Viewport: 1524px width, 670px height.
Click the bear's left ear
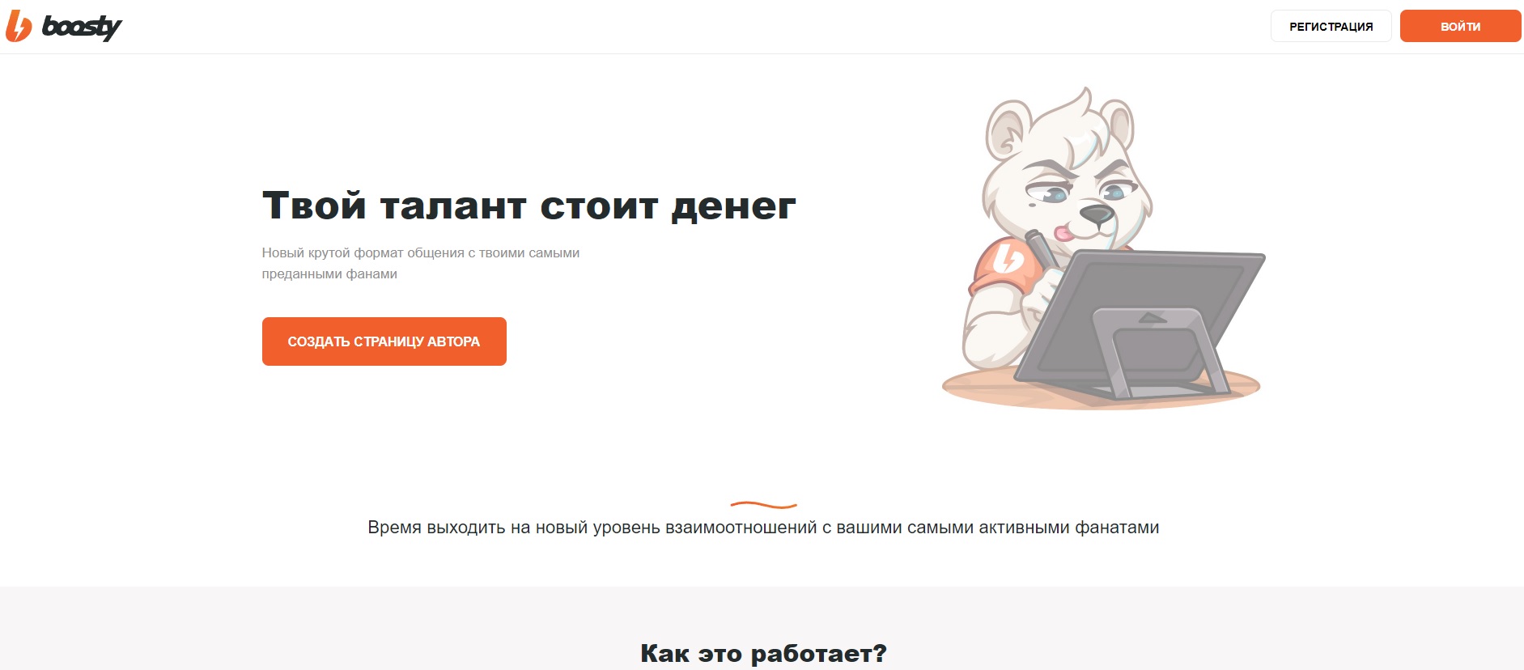(1005, 129)
